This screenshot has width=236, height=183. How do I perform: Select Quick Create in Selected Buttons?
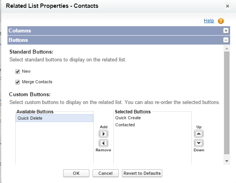[x=128, y=118]
